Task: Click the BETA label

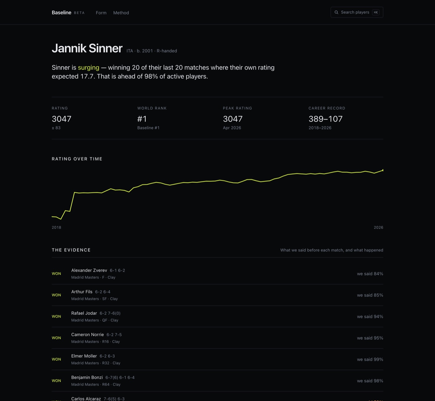Action: (x=79, y=13)
